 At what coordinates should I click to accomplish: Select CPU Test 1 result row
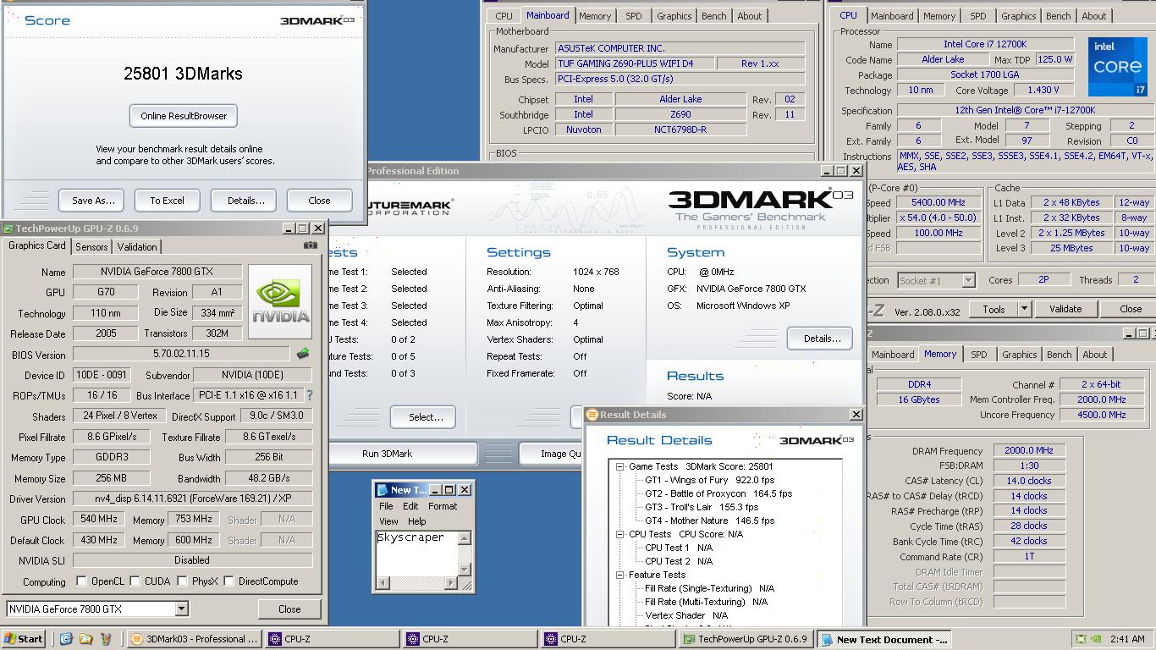pyautogui.click(x=679, y=548)
